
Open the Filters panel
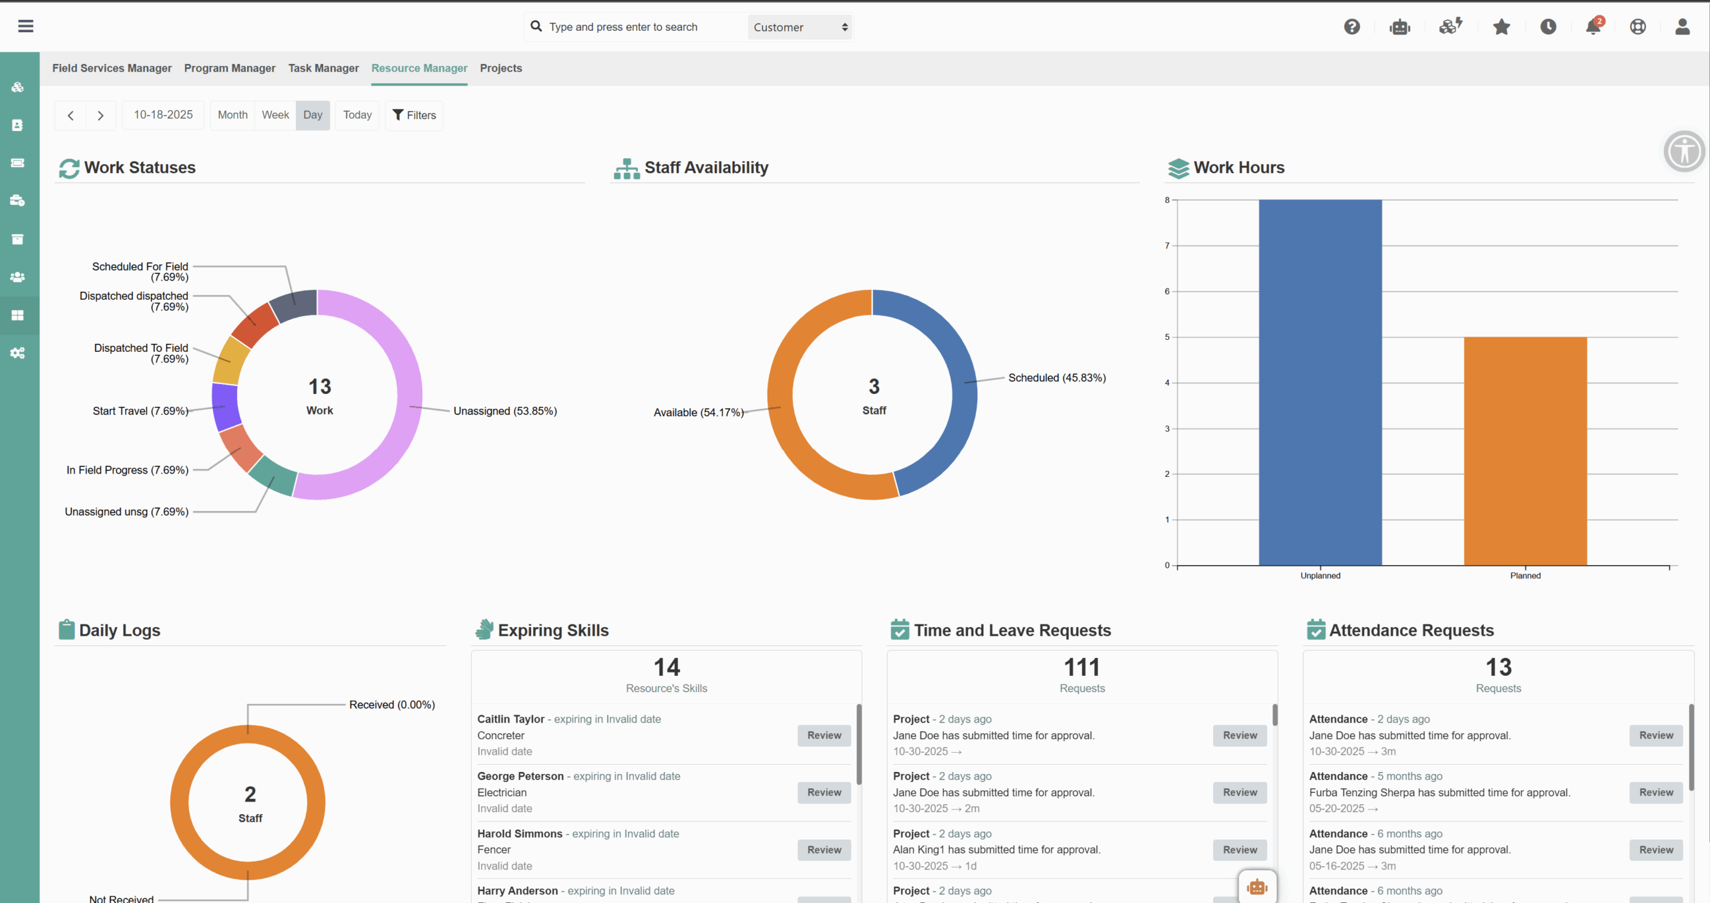tap(413, 115)
